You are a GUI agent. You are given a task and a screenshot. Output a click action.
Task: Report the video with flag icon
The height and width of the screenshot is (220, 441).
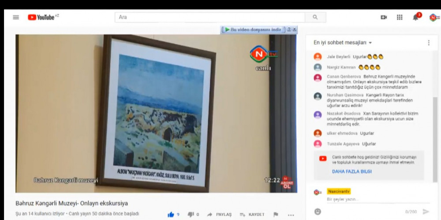(x=276, y=215)
